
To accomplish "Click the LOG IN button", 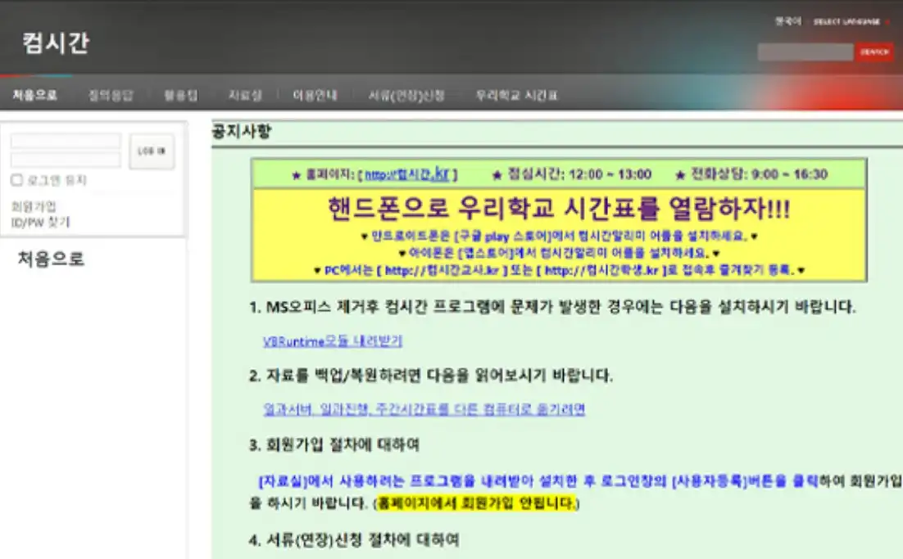I will click(x=153, y=151).
